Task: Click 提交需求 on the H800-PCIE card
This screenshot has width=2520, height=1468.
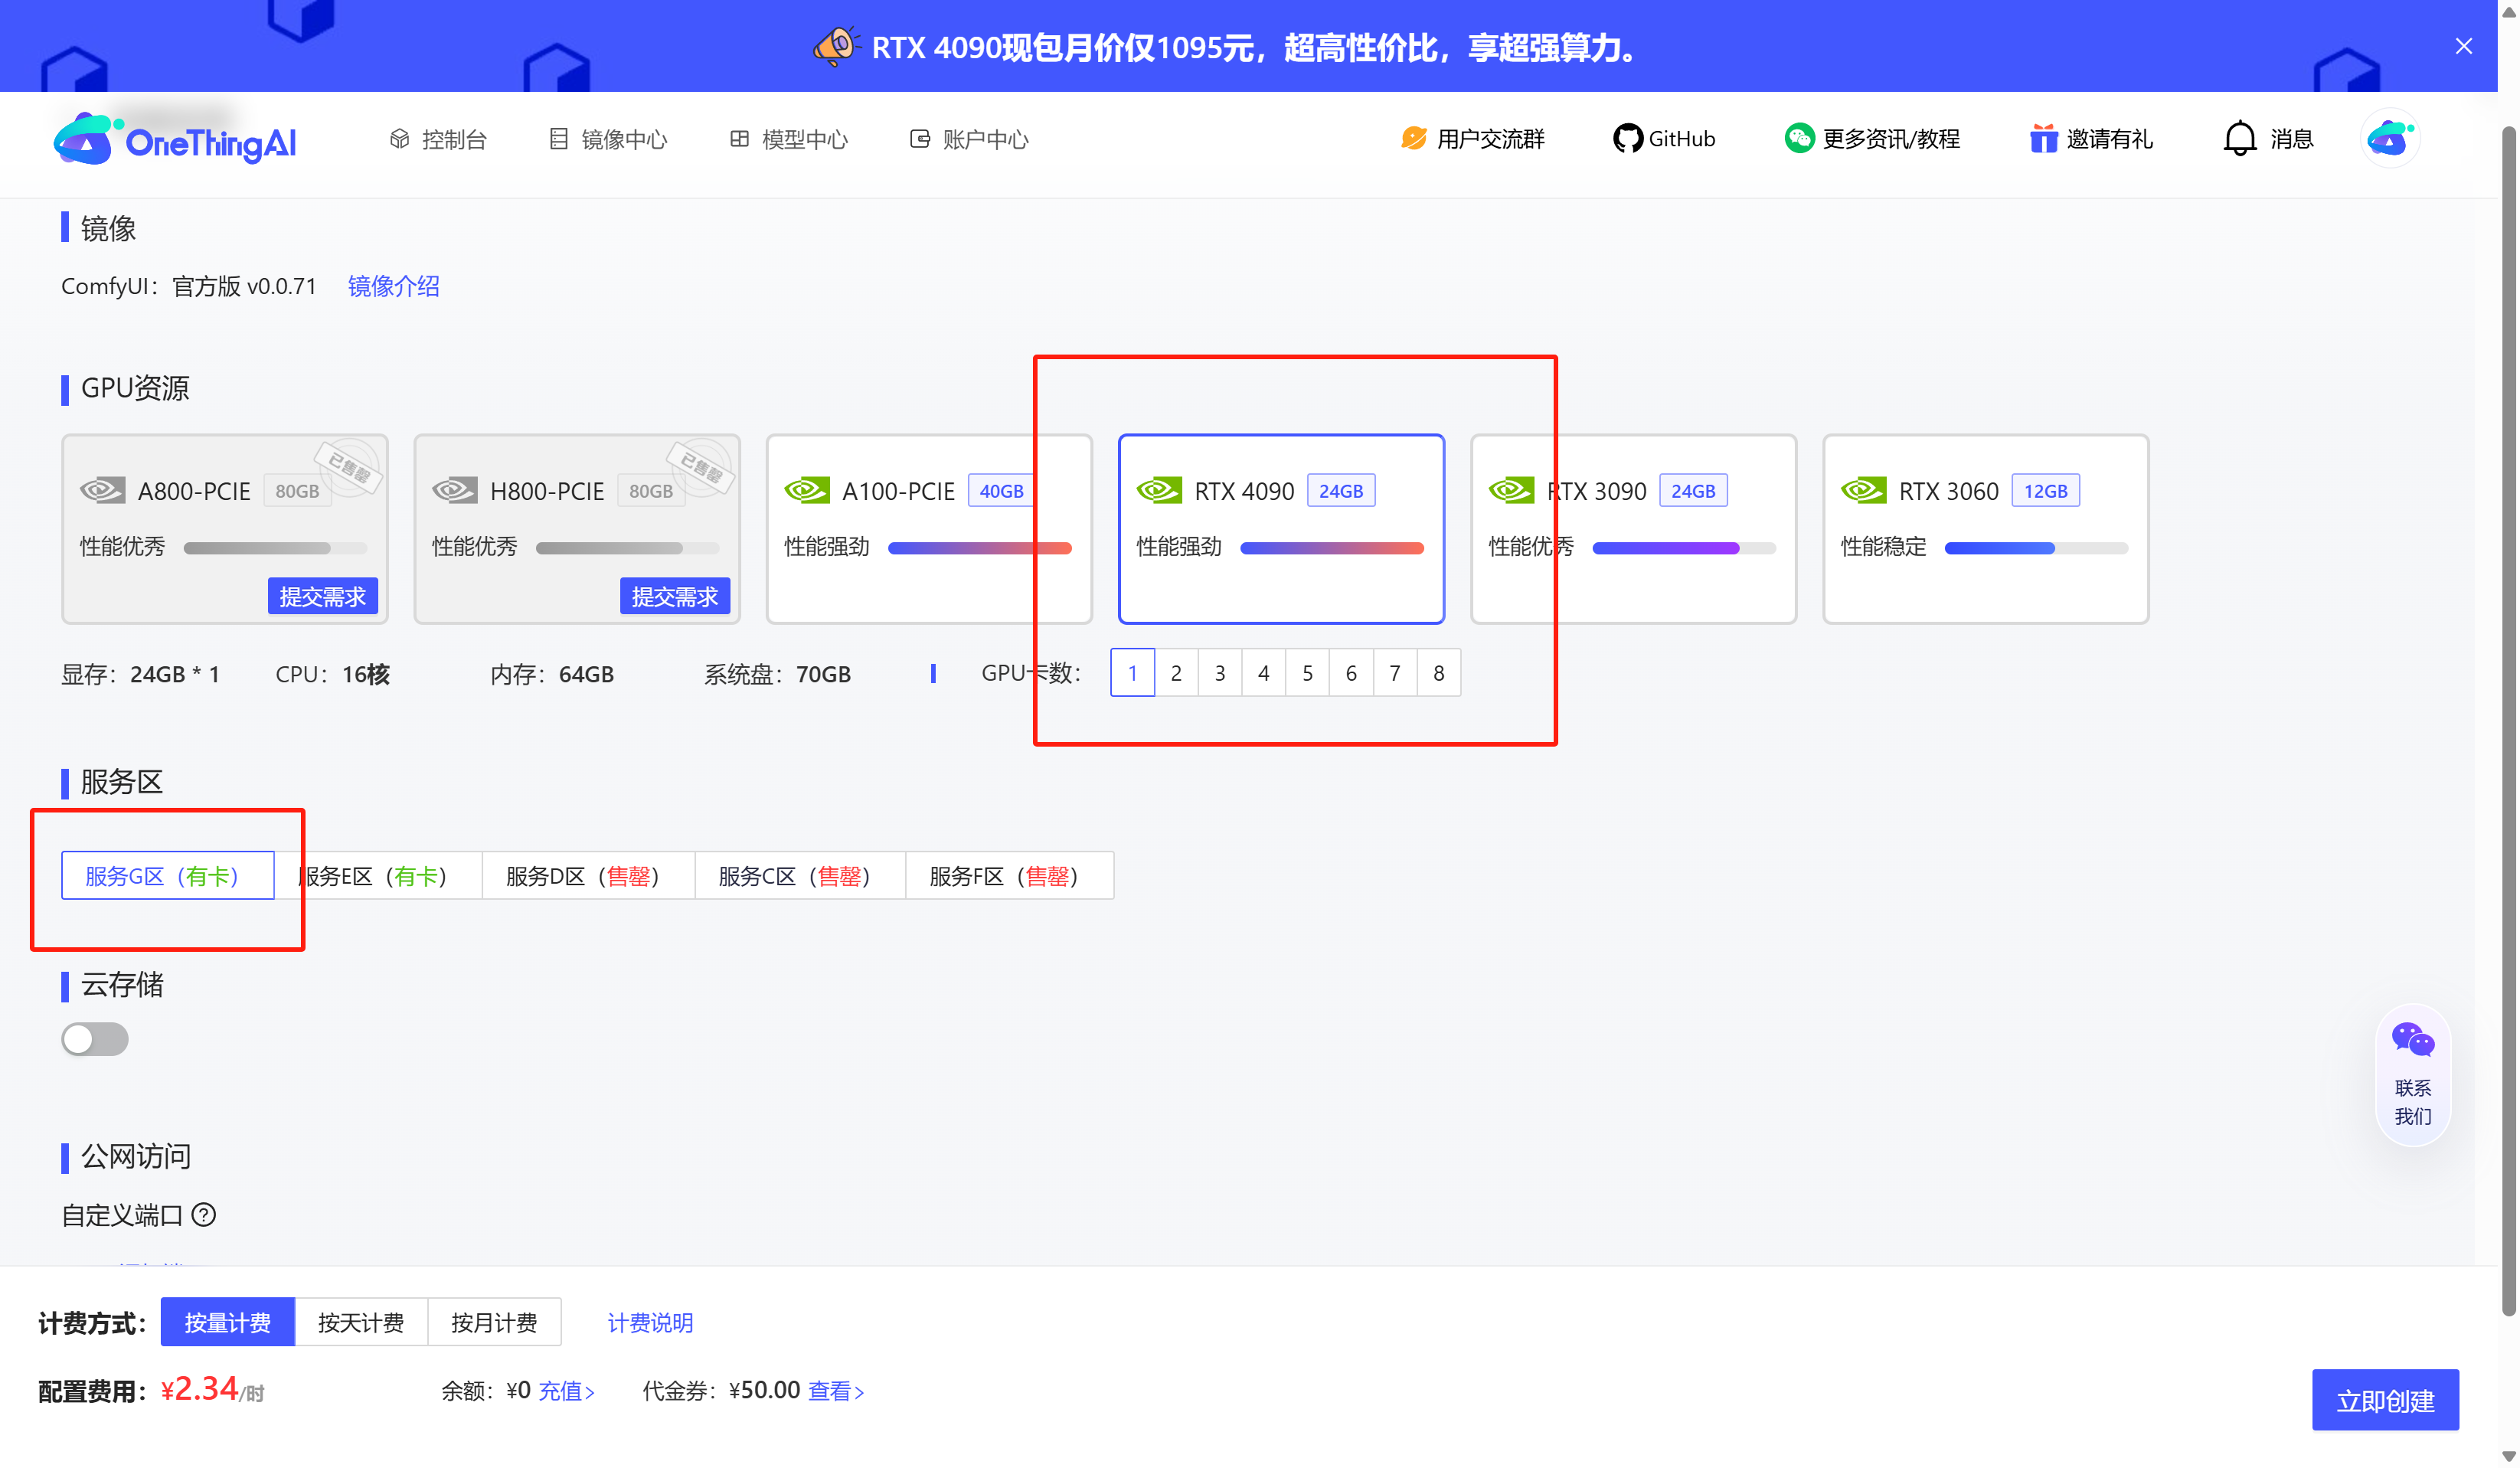Action: [674, 596]
